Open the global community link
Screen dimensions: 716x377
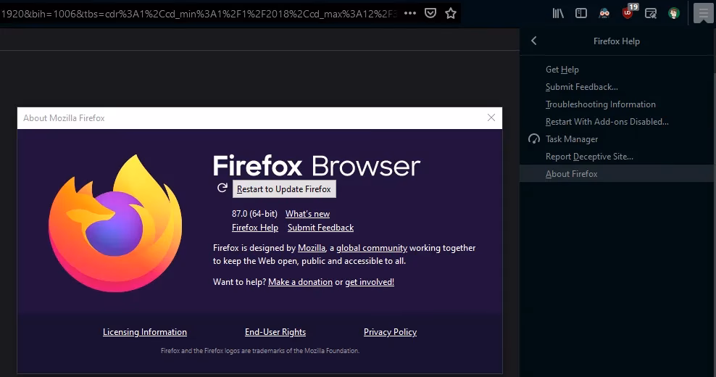pyautogui.click(x=372, y=248)
